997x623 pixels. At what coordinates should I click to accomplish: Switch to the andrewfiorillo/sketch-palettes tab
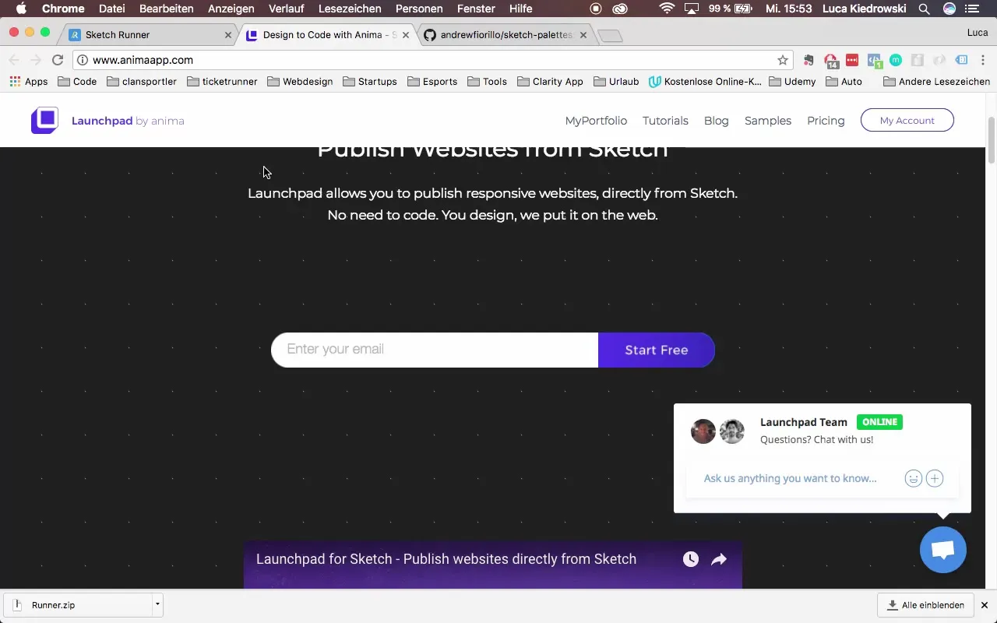pyautogui.click(x=506, y=35)
